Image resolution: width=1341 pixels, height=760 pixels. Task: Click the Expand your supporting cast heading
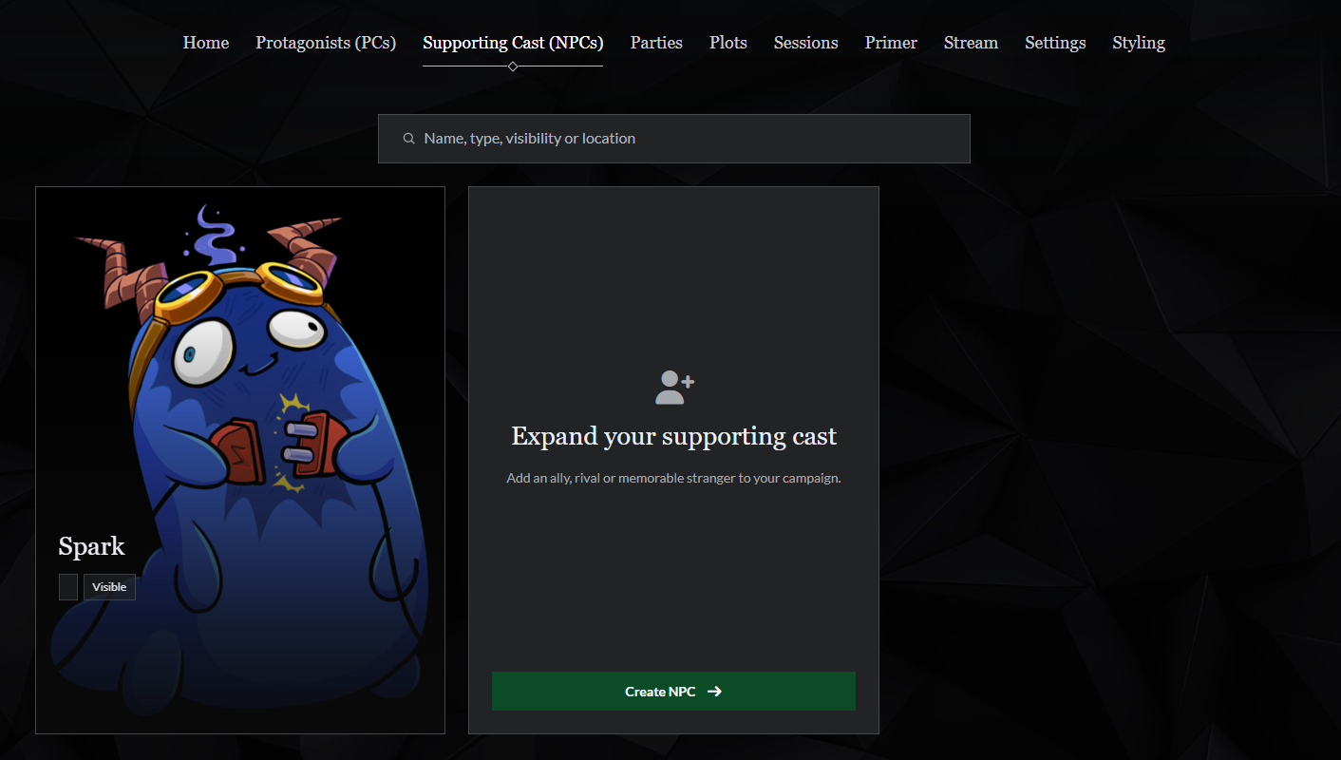click(674, 436)
